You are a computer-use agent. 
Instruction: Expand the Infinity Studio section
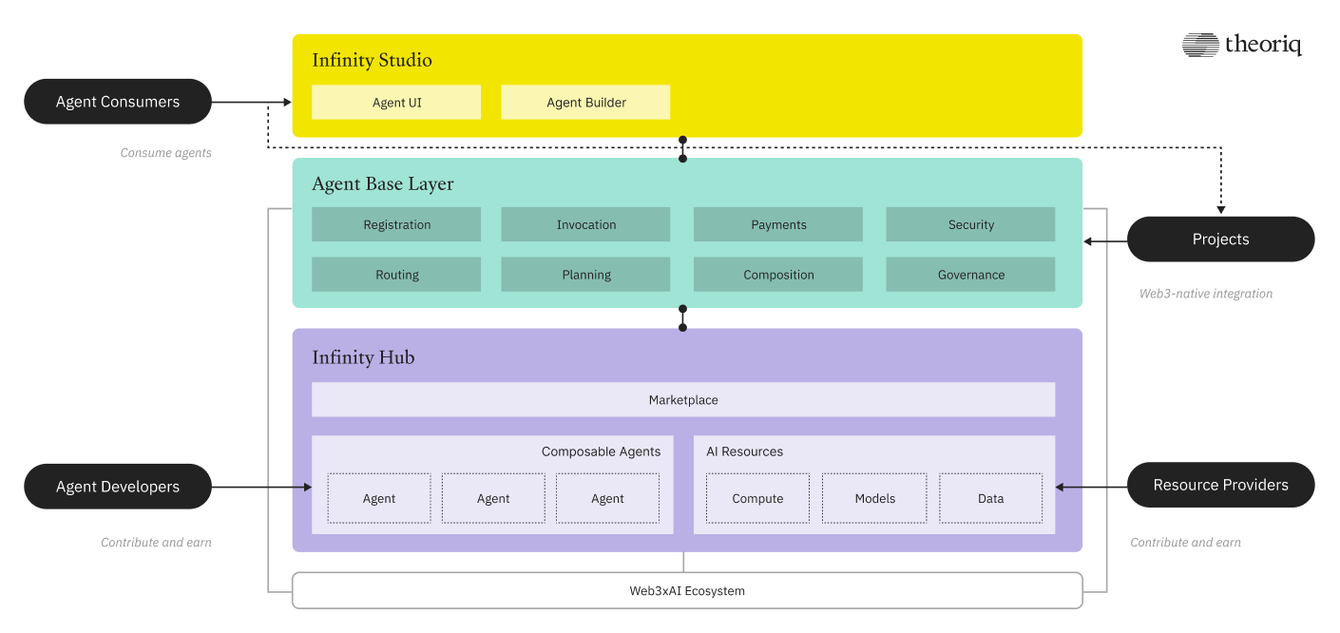[372, 60]
